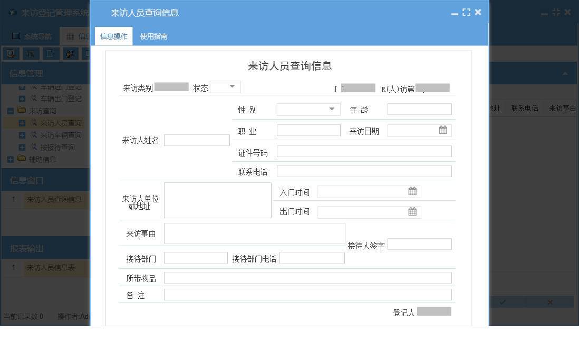Select the search/magnifier tool in the toolbar

(x=11, y=53)
